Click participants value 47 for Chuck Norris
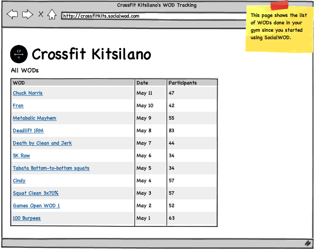The height and width of the screenshot is (249, 314). pos(171,93)
